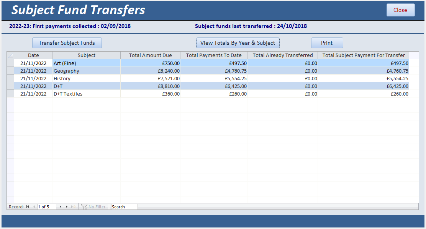Image resolution: width=426 pixels, height=229 pixels.
Task: Select the D+T Textiles row selector
Action: 10,94
